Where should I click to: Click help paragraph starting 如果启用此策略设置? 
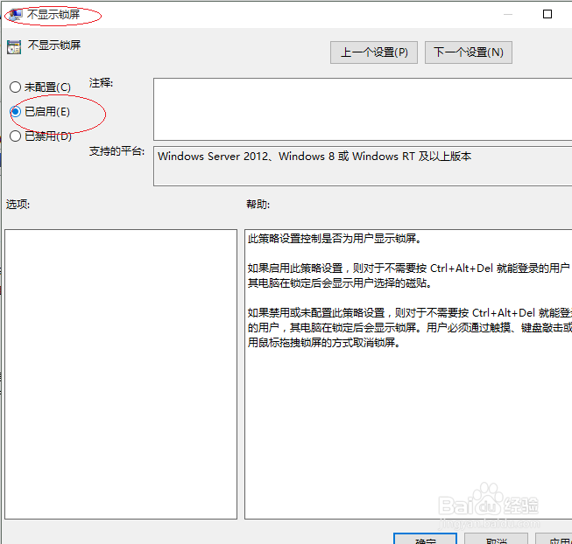[408, 275]
